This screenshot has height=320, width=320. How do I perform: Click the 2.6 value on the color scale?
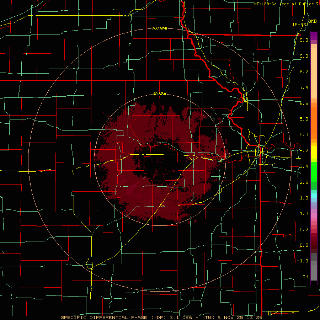point(304,182)
